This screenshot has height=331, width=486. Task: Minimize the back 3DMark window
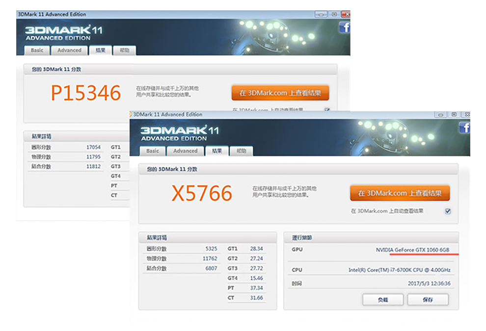pyautogui.click(x=321, y=14)
